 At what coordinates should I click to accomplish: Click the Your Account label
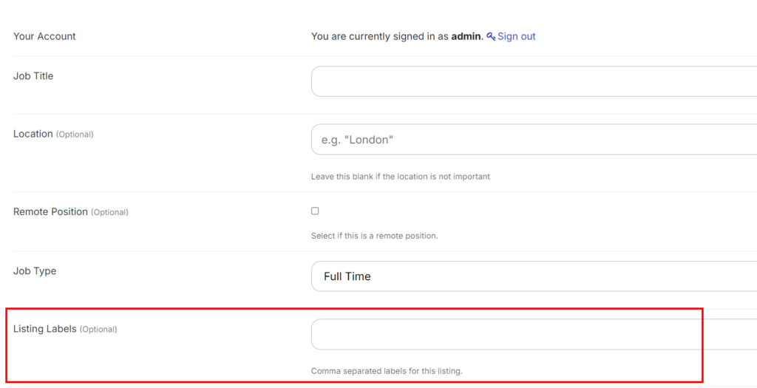coord(44,36)
